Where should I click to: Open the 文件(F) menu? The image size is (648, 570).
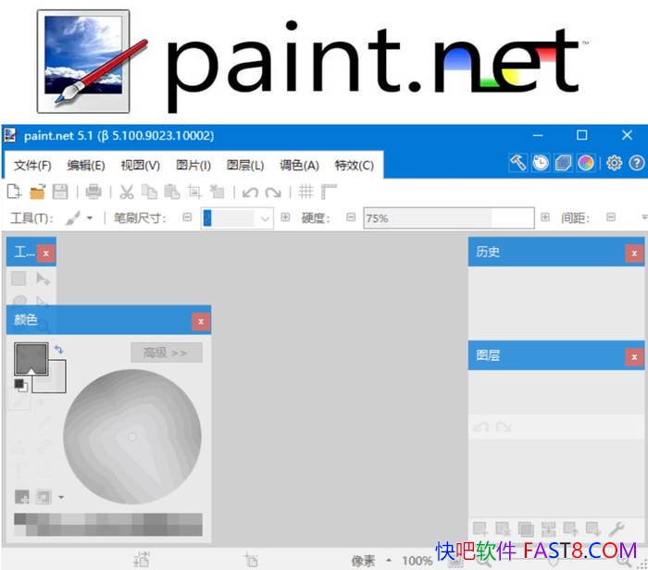(x=32, y=166)
